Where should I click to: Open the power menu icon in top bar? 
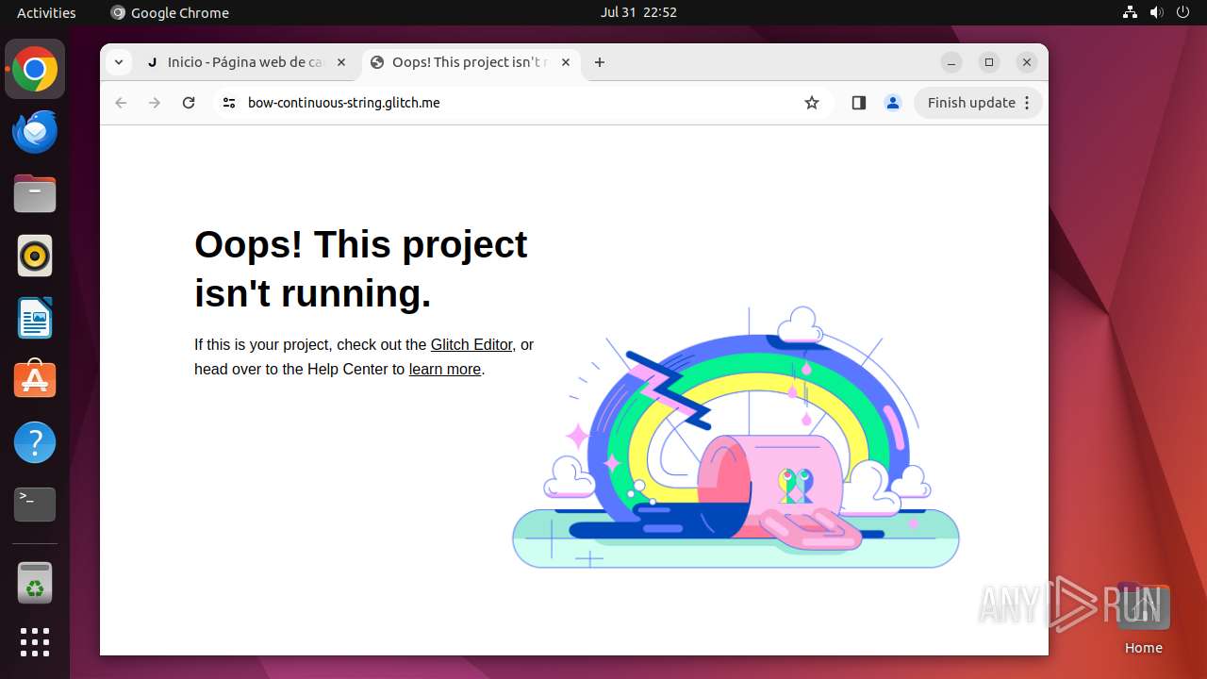pyautogui.click(x=1183, y=12)
